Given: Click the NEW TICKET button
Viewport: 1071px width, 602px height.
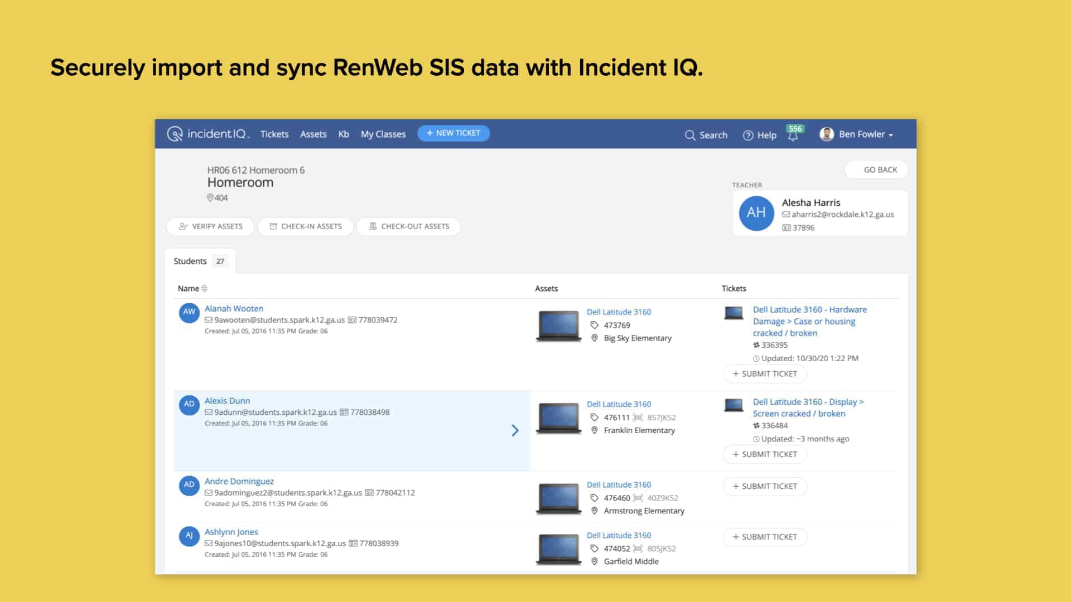Looking at the screenshot, I should [x=453, y=133].
